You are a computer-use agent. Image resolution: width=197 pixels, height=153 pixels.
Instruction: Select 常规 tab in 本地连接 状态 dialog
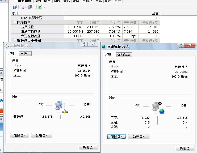(x=12, y=53)
